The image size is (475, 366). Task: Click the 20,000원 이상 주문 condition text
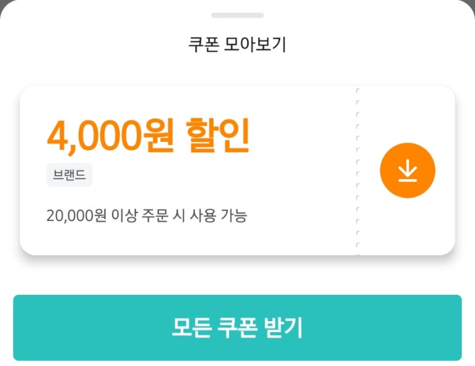[x=146, y=216]
